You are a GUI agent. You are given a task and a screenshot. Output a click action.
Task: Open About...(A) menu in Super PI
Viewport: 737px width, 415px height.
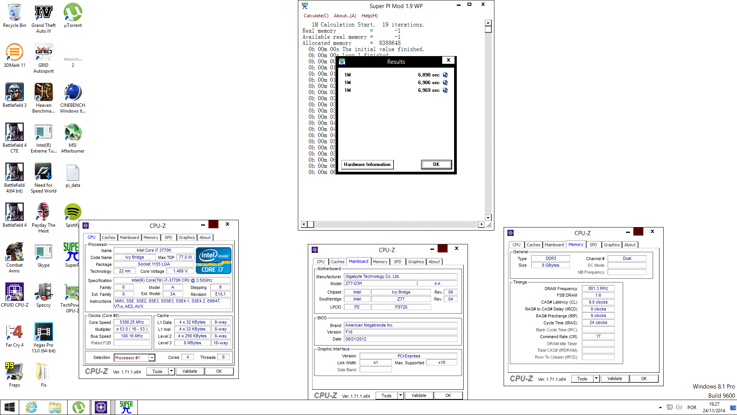(345, 16)
